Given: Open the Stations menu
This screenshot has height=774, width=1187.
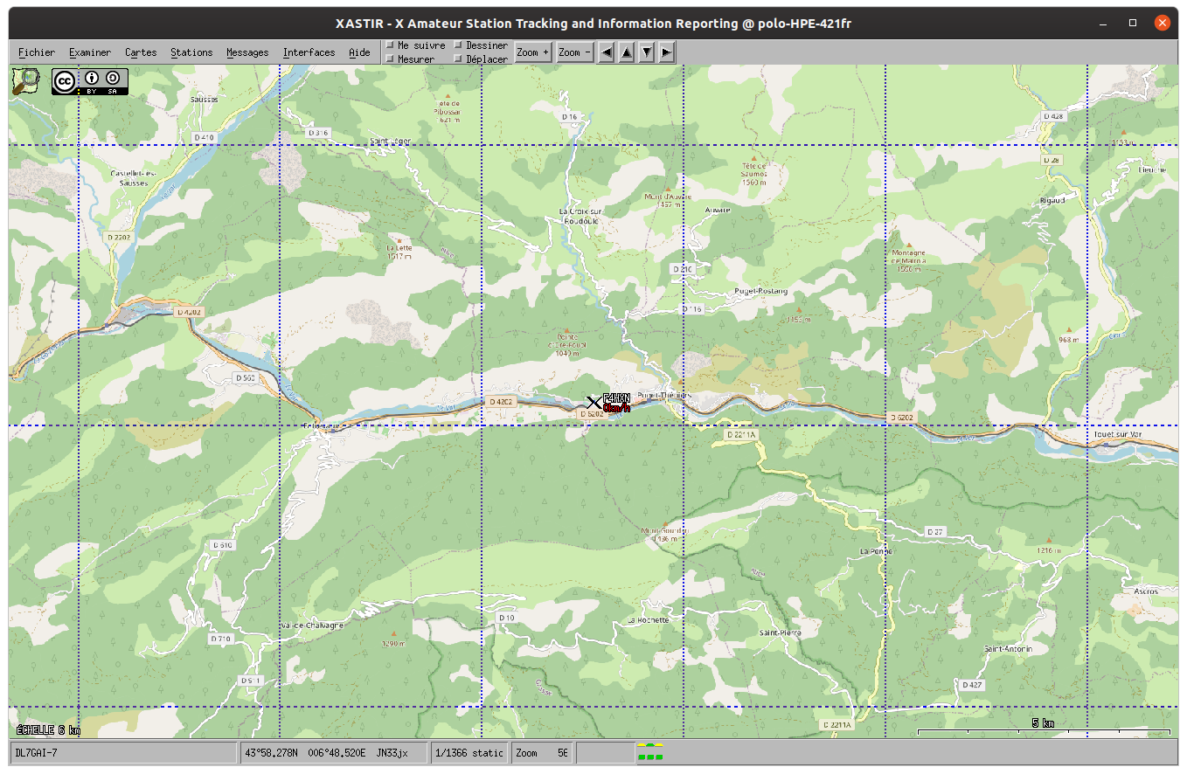Looking at the screenshot, I should point(191,52).
